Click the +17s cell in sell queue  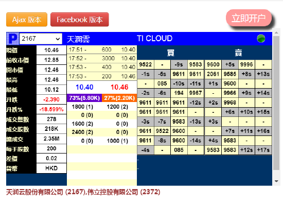click(263, 150)
